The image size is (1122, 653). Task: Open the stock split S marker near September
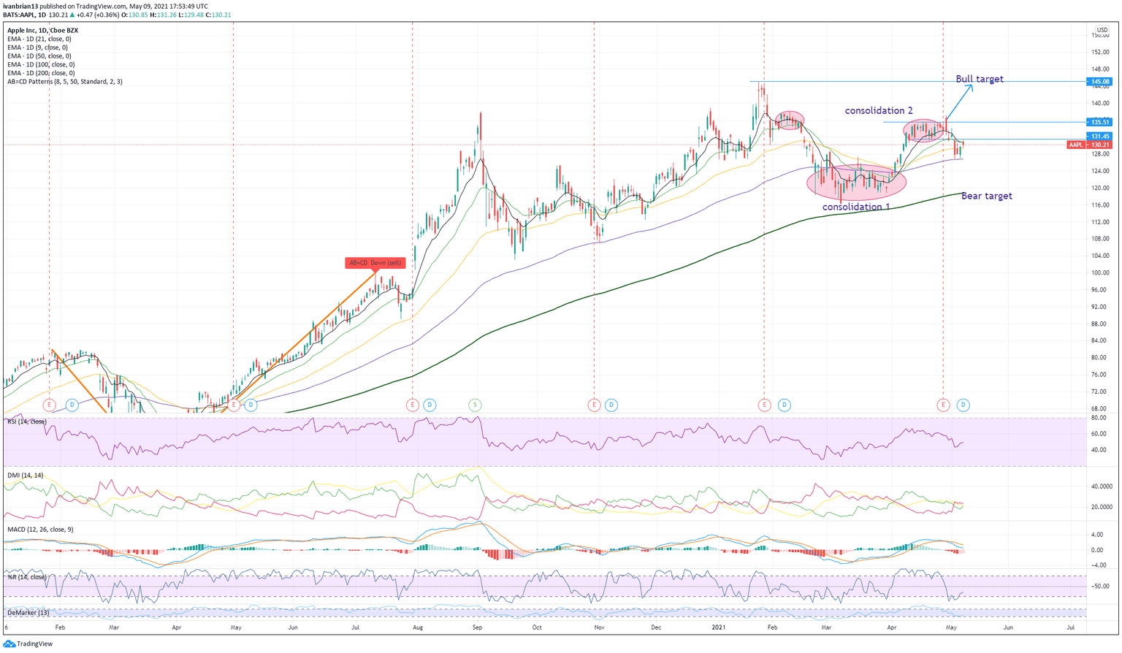coord(474,404)
